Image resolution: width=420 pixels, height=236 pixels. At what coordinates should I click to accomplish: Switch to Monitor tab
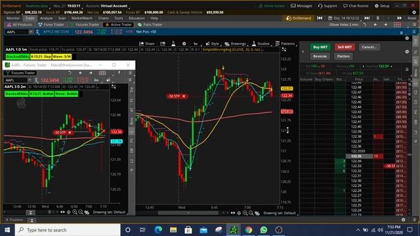(x=13, y=18)
